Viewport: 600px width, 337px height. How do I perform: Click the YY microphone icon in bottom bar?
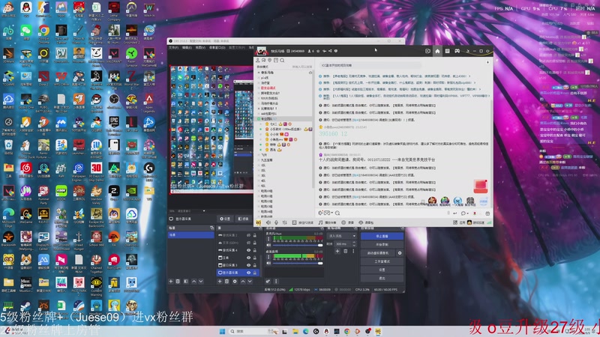pos(276,222)
